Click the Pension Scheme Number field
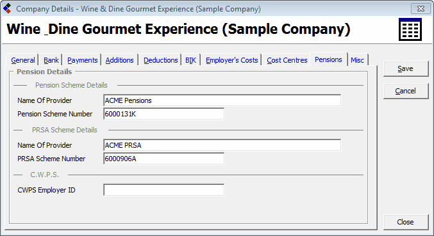The width and height of the screenshot is (434, 236). click(164, 114)
